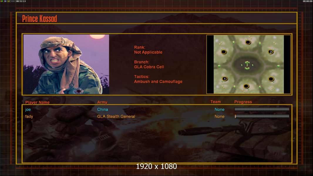This screenshot has width=313, height=176.
Task: Click the 'Rank:' label
Action: tap(139, 47)
